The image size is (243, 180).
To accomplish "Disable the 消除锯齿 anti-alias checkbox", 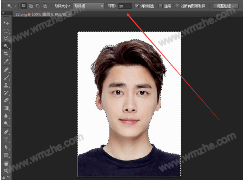I will pos(137,6).
